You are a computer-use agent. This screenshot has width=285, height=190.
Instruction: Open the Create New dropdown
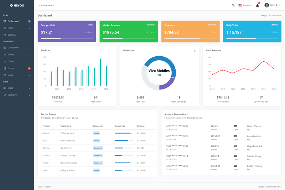(46, 5)
